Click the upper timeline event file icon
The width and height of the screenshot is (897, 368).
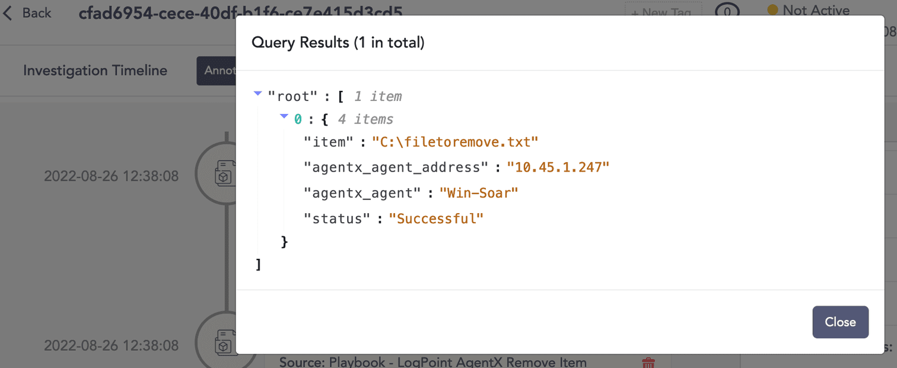pyautogui.click(x=224, y=175)
